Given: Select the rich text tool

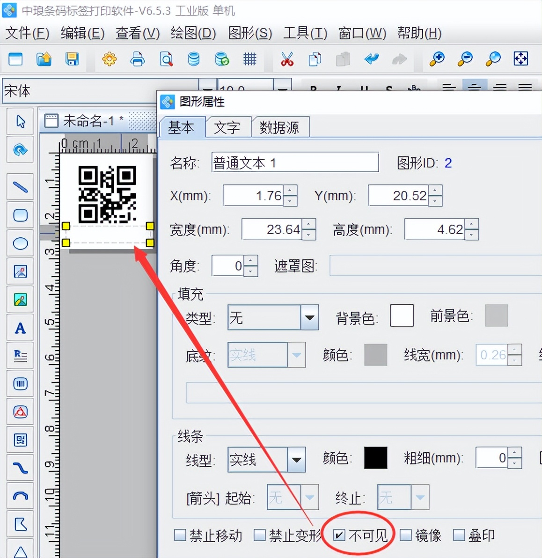Looking at the screenshot, I should click(20, 355).
